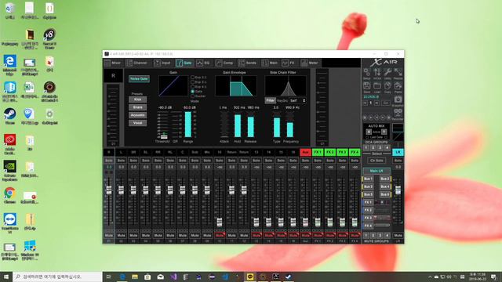
Task: Select the Bus 2 send button
Action: click(385, 179)
